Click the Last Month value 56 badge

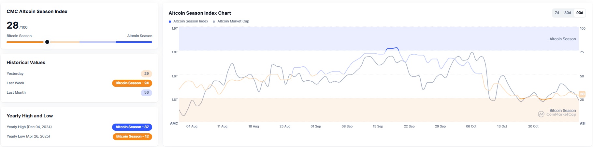tap(146, 93)
